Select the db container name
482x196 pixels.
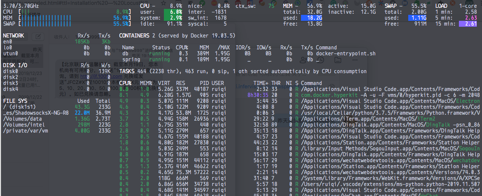pyautogui.click(x=125, y=53)
